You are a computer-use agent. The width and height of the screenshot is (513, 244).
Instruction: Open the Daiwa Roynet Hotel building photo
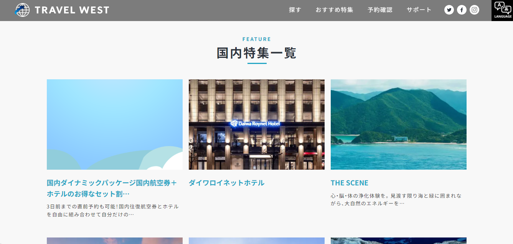point(256,124)
